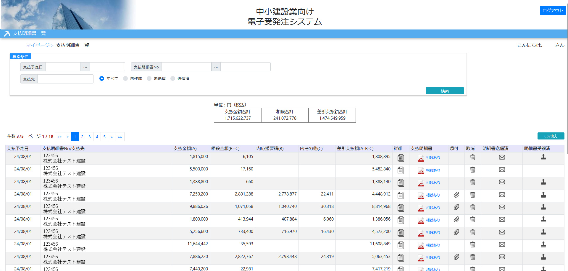The image size is (568, 271).
Task: Open PDF icon in row with 9,886,026
Action: [421, 208]
